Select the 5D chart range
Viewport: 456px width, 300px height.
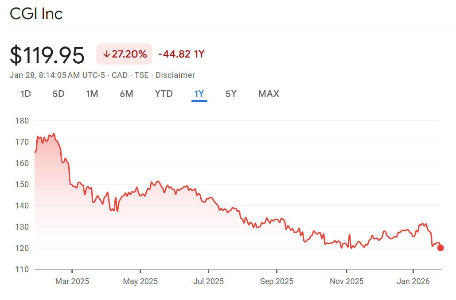[x=58, y=94]
